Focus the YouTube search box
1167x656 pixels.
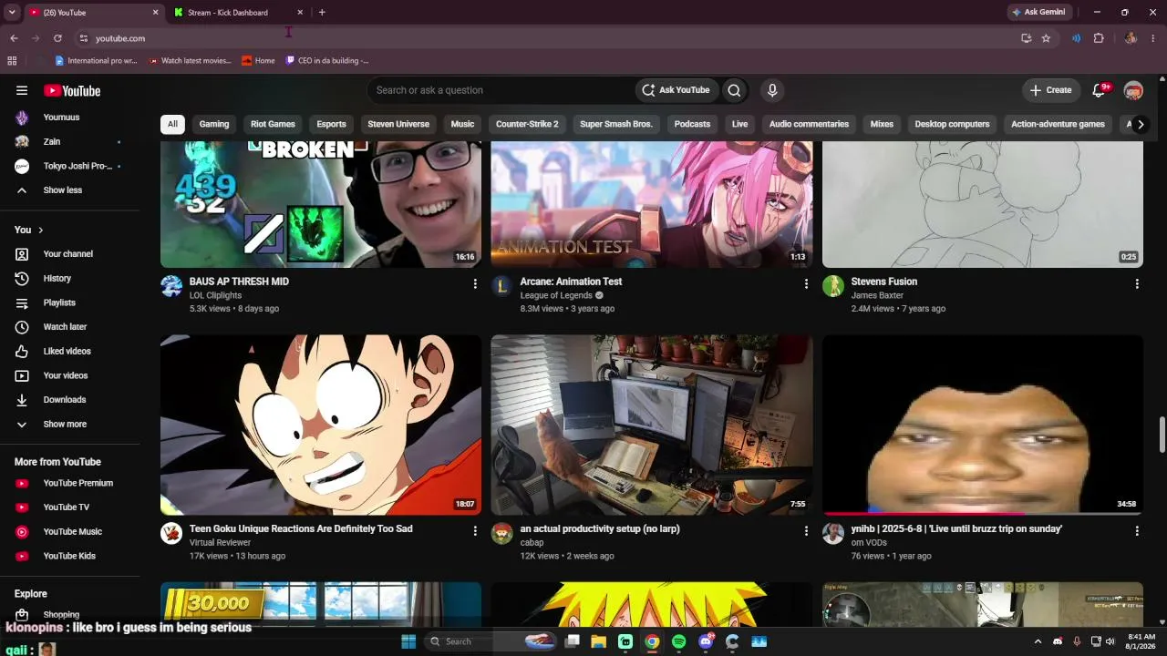coord(501,90)
